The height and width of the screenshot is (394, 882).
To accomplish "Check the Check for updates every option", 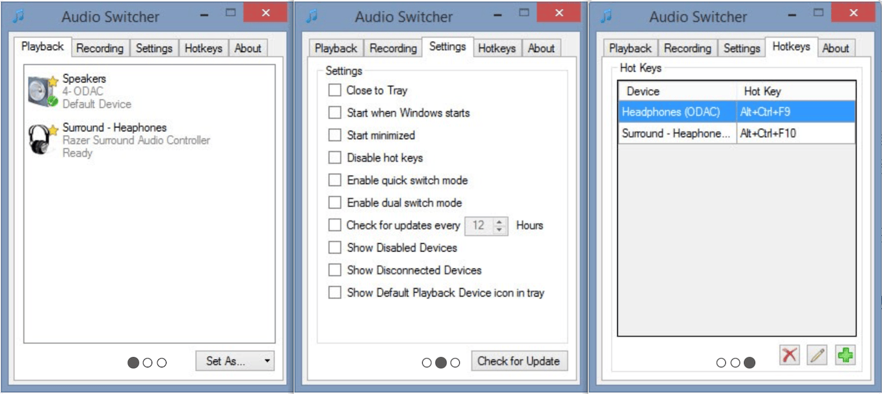I will [334, 225].
